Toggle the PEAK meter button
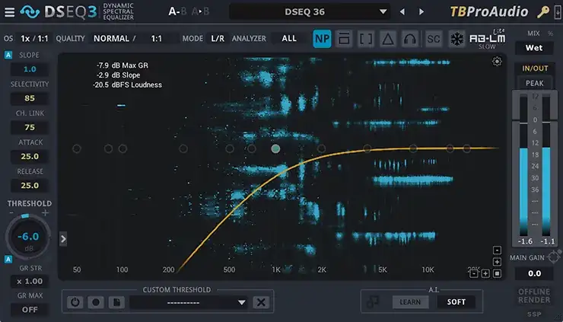The image size is (563, 322). [535, 83]
